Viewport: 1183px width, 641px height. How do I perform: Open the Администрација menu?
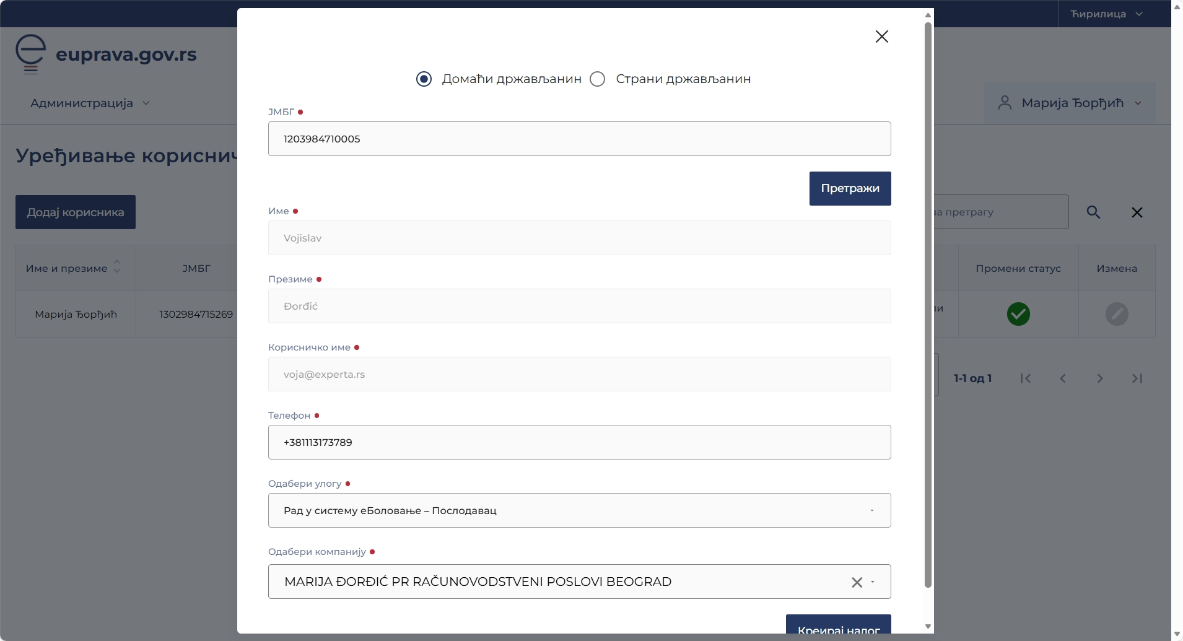tap(90, 103)
